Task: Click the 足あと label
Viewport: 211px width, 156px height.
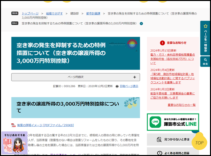Action: coord(15,23)
